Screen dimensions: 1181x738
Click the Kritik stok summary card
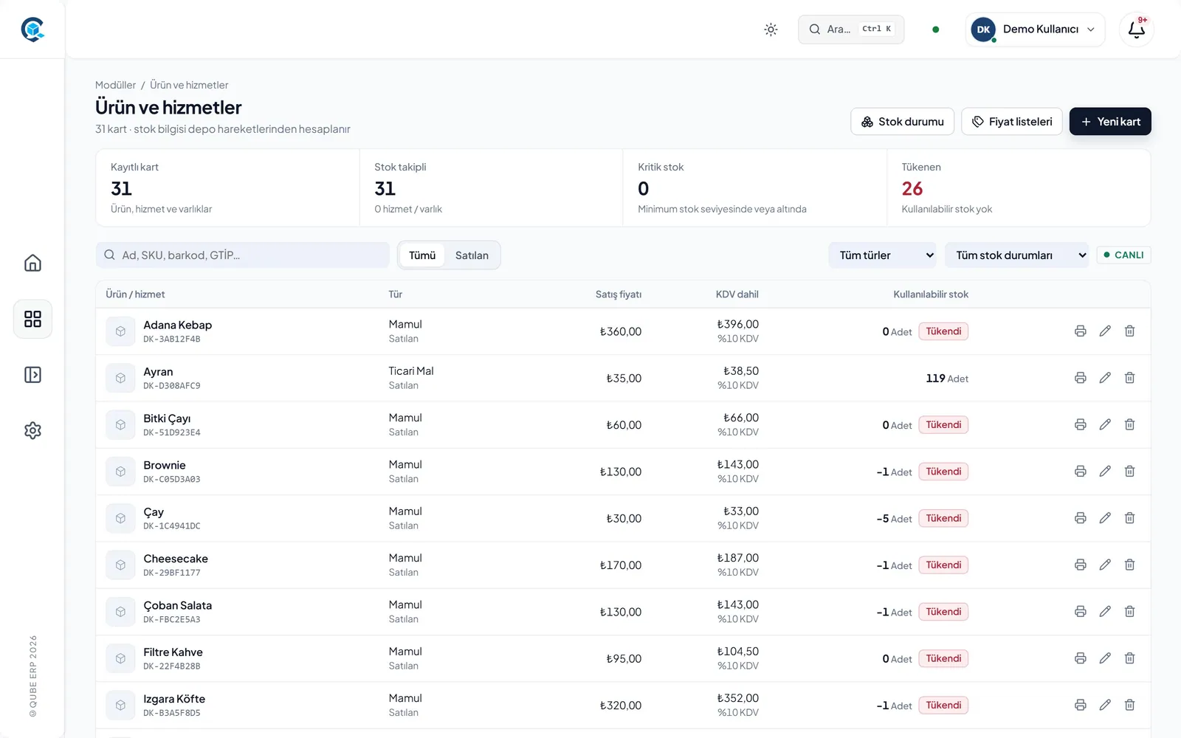pyautogui.click(x=755, y=187)
